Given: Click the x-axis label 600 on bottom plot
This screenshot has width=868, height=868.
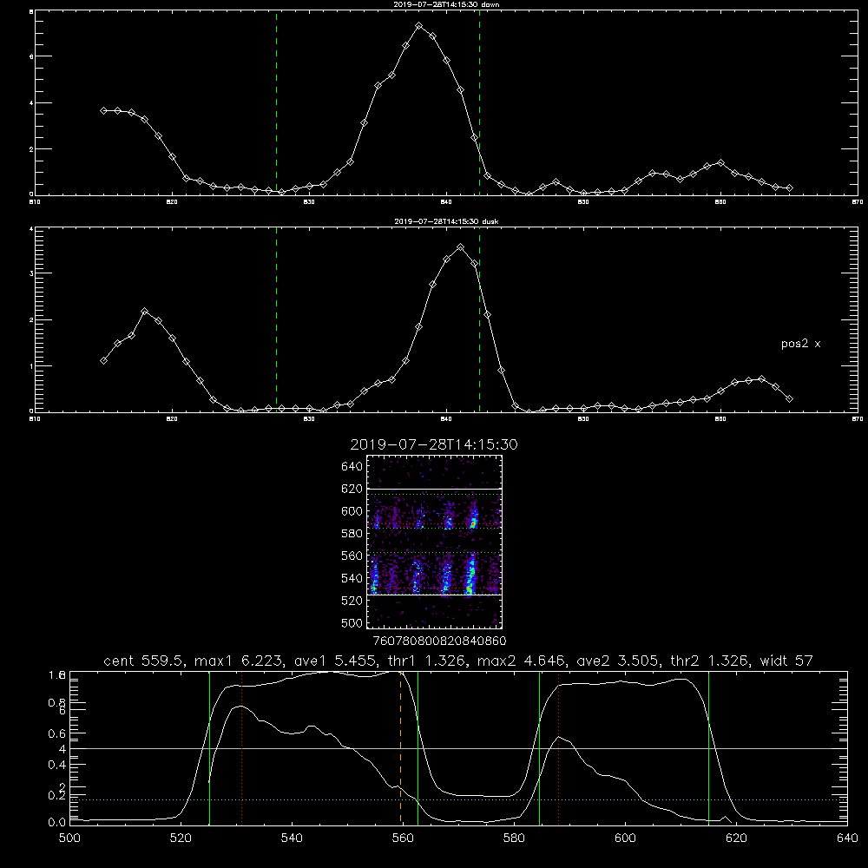Looking at the screenshot, I should [x=625, y=838].
